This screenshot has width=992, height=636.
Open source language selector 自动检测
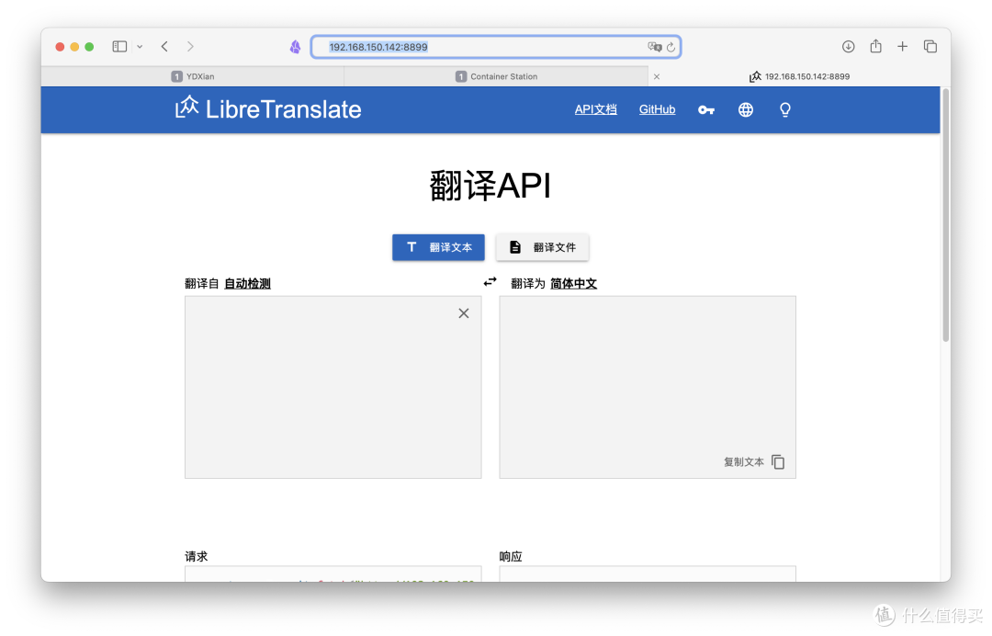(x=247, y=283)
